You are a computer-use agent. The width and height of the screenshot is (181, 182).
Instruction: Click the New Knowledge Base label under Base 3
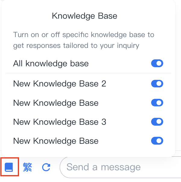56,141
